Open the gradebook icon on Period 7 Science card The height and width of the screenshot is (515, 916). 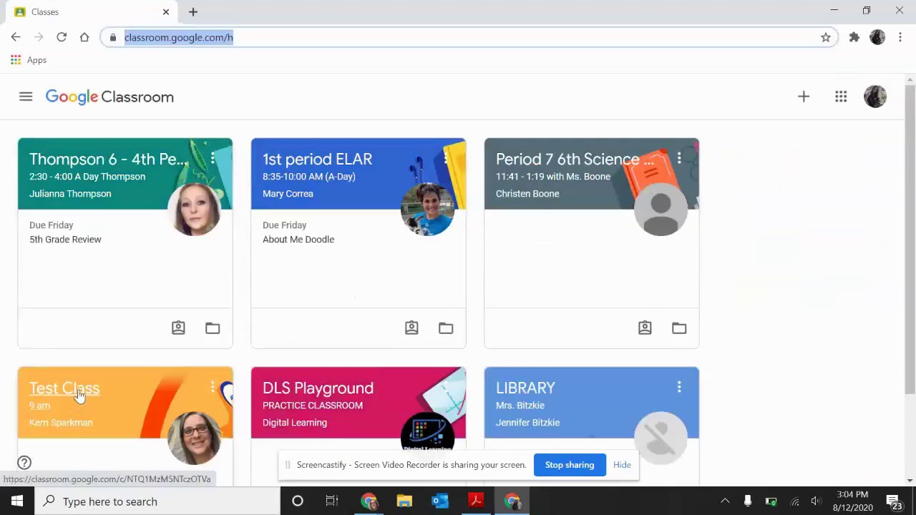645,328
